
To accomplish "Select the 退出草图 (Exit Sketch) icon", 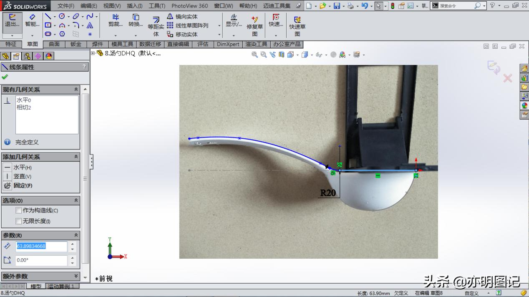I will (x=12, y=22).
